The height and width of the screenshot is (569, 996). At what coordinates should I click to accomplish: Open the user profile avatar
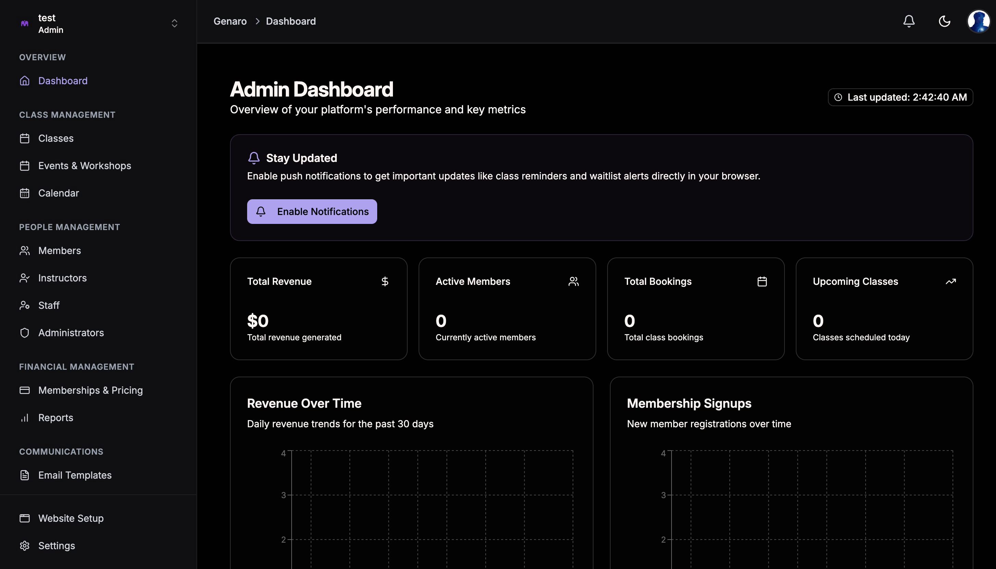coord(978,21)
